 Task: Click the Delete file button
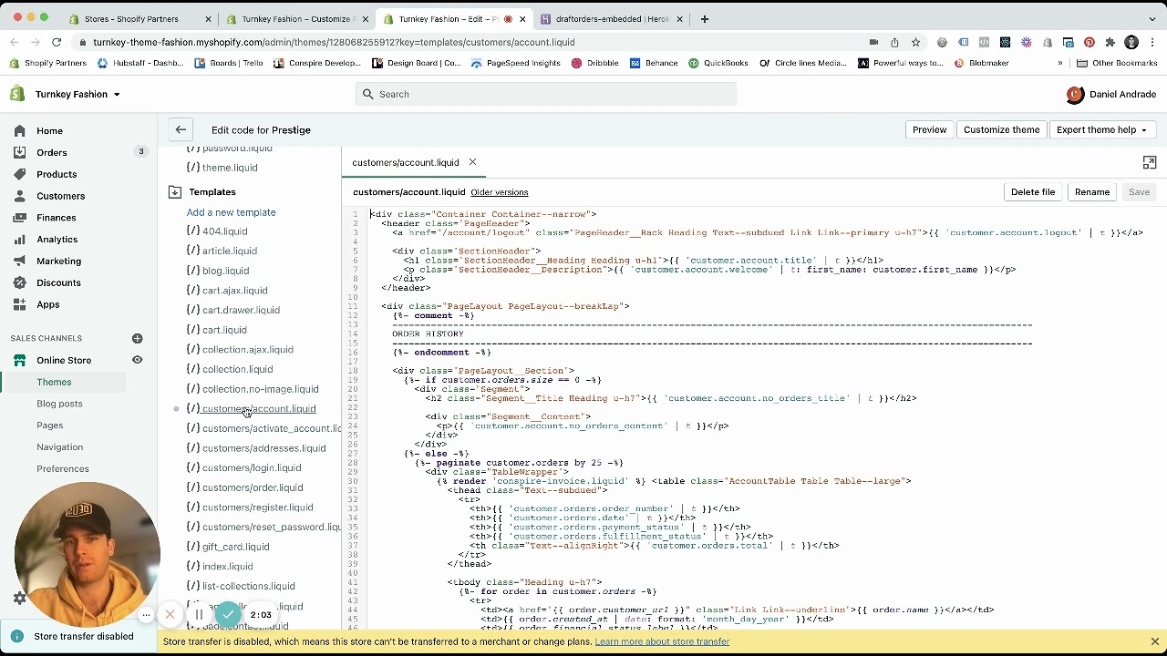[x=1033, y=192]
